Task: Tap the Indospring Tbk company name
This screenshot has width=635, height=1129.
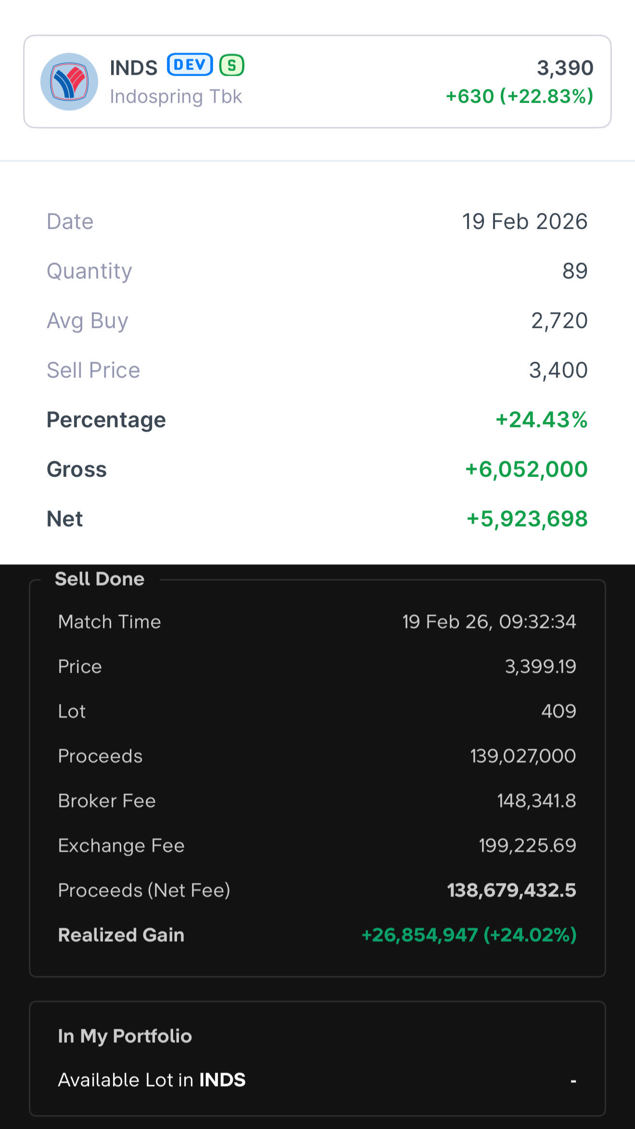Action: [176, 97]
